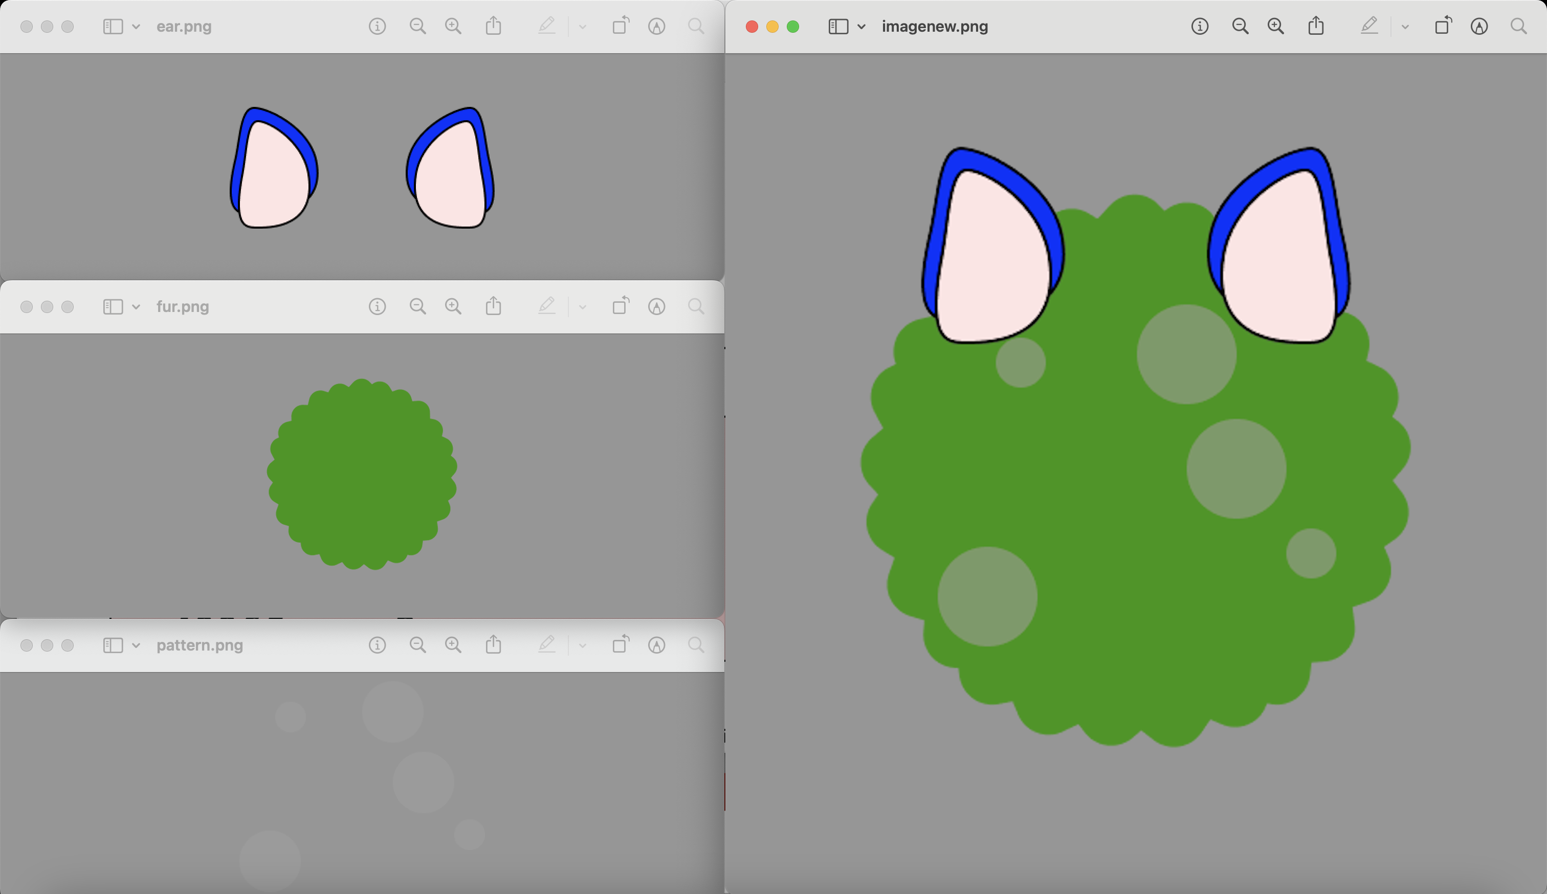Expand highlight options chevron in imagenew.png window

point(1405,27)
